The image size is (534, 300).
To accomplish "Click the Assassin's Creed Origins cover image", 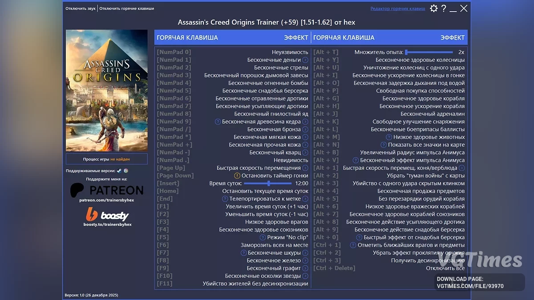I will [107, 91].
